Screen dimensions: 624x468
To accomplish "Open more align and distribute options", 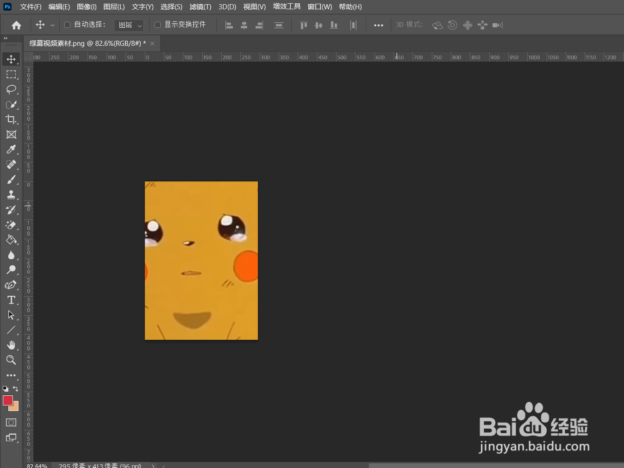I will tap(379, 25).
